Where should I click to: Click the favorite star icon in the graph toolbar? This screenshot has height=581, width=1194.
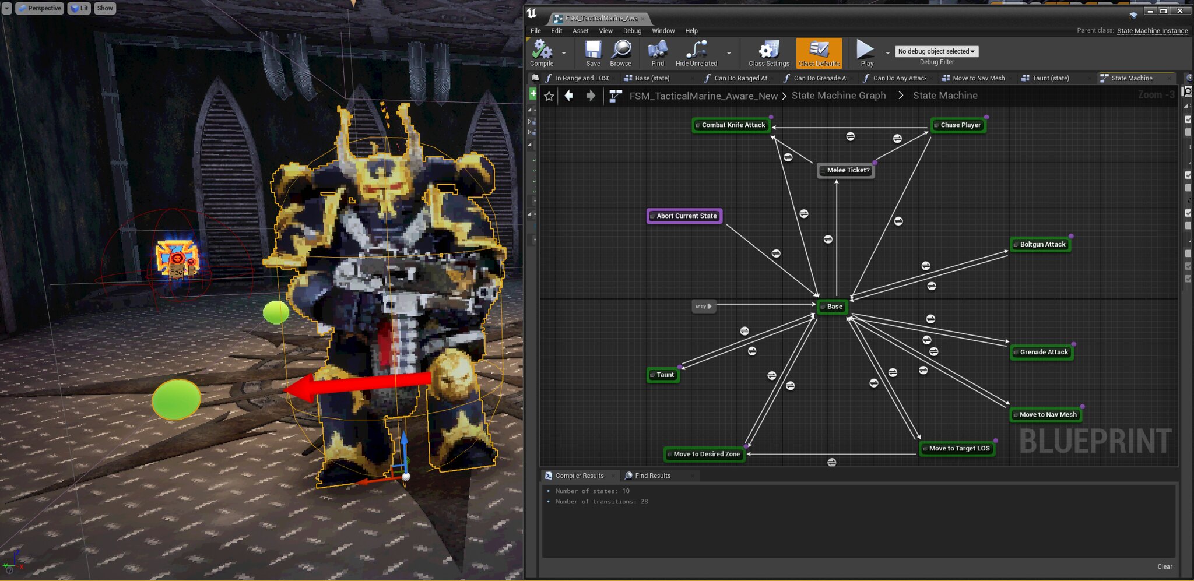click(549, 96)
